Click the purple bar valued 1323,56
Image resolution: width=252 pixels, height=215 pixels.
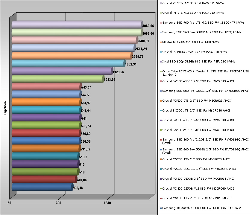62,71
